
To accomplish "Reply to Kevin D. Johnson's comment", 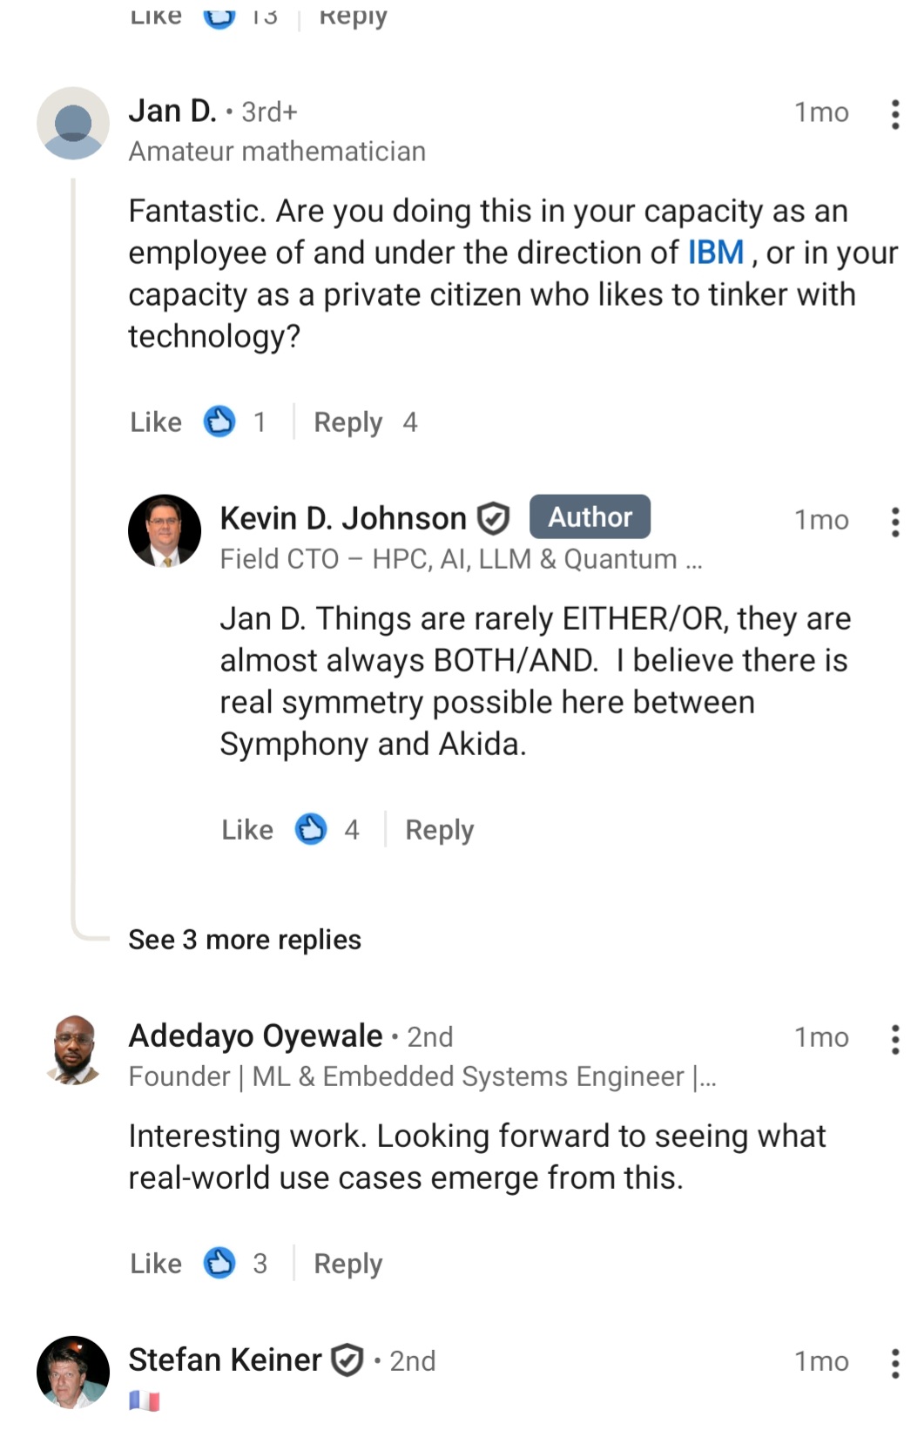I will click(x=439, y=830).
